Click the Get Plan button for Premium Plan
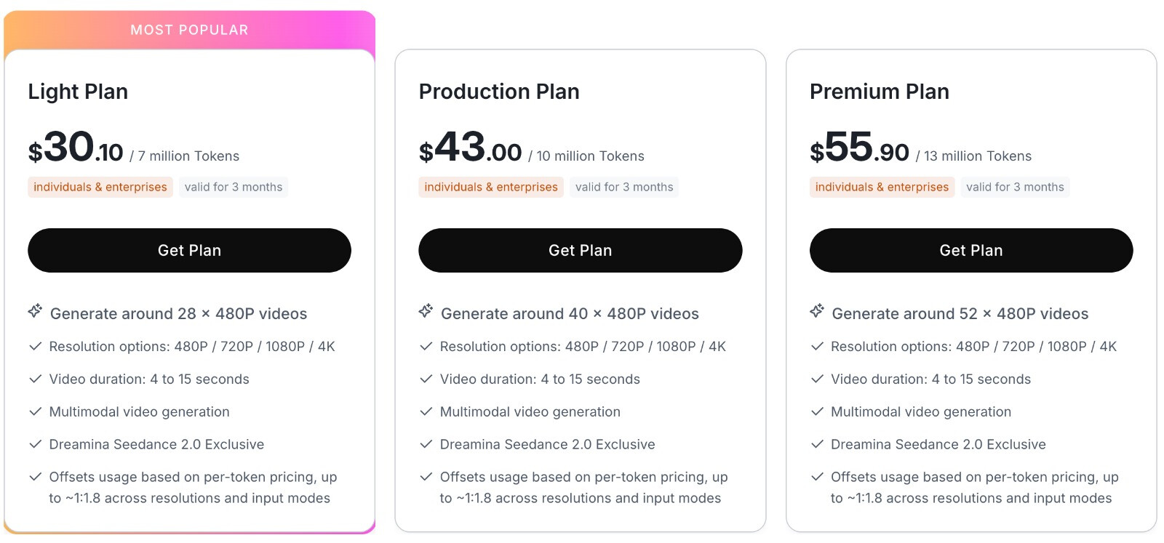Viewport: 1164px width, 543px height. pyautogui.click(x=971, y=250)
